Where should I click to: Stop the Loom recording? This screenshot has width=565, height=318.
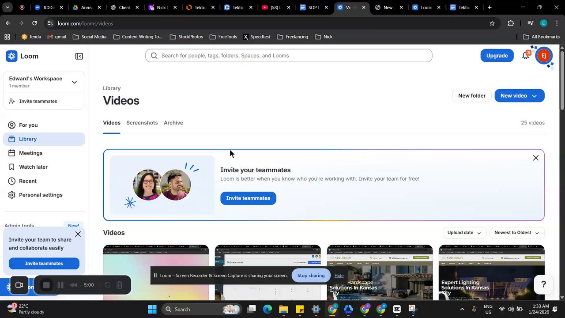pyautogui.click(x=46, y=285)
